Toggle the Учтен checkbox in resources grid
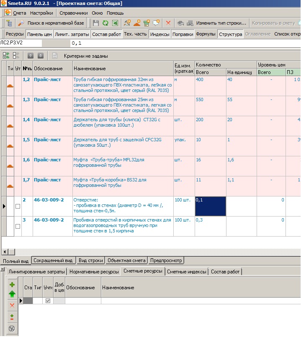Viewport: 301px width, 339px height. [48, 301]
